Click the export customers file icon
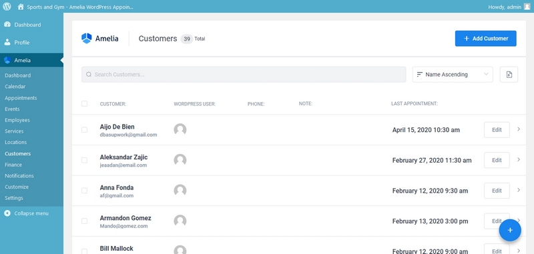 pyautogui.click(x=509, y=75)
